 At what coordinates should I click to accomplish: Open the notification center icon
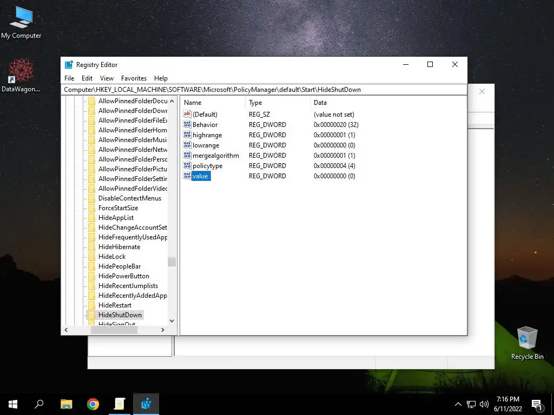[537, 405]
